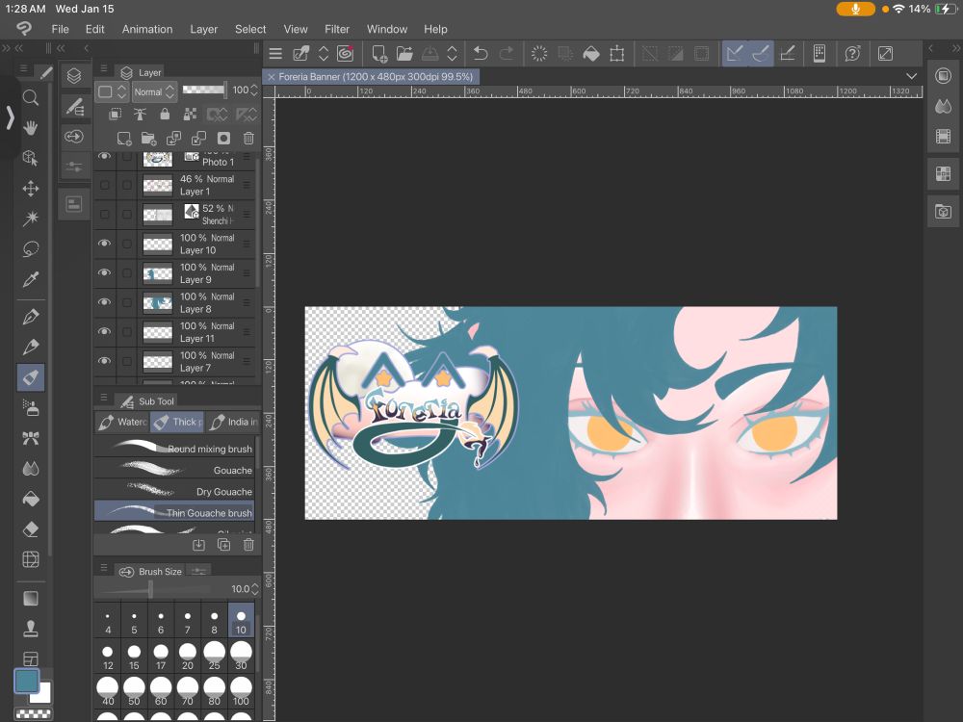
Task: Select the Decoration tool
Action: click(30, 438)
